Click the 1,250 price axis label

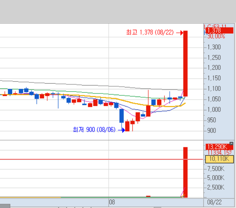[x=214, y=58]
